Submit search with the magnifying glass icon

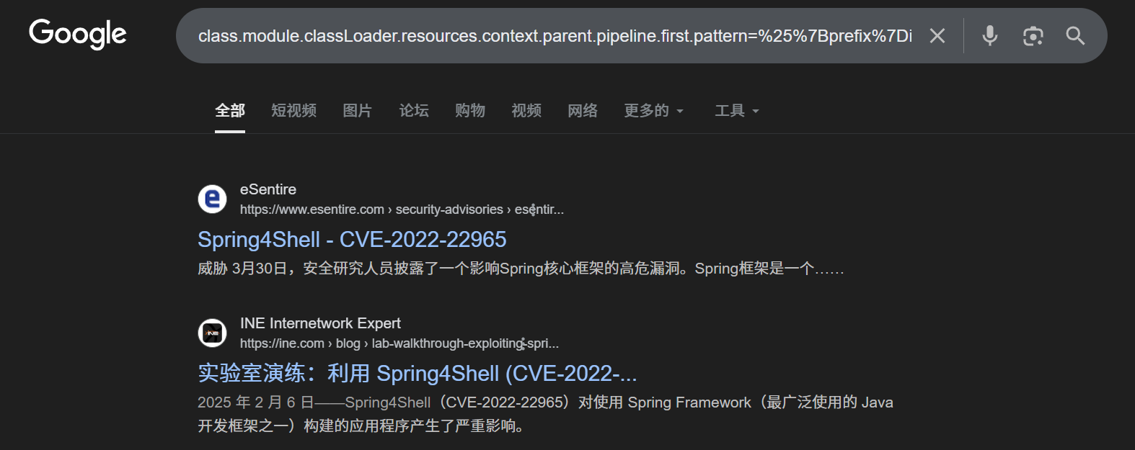click(x=1075, y=36)
